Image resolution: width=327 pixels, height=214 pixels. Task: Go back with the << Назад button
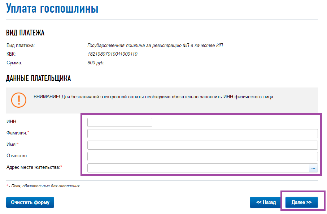(266, 202)
